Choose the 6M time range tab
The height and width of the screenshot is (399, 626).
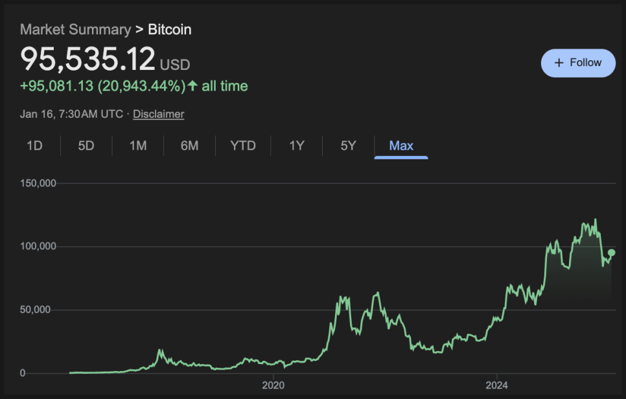pyautogui.click(x=189, y=146)
